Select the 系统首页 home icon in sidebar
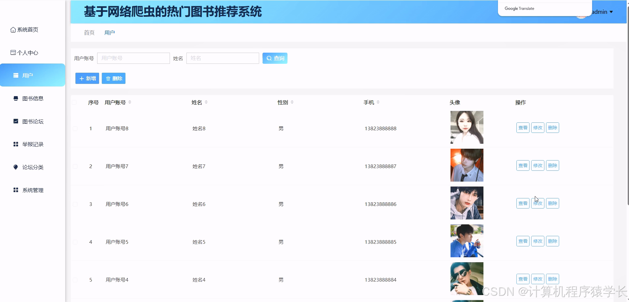Viewport: 629px width, 302px height. pyautogui.click(x=13, y=29)
